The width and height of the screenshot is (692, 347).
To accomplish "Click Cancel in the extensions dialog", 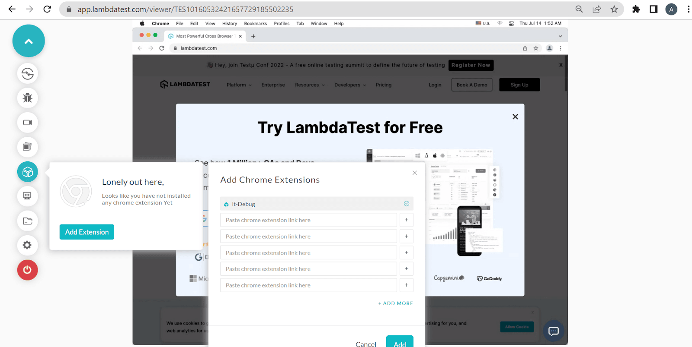I will pyautogui.click(x=366, y=344).
